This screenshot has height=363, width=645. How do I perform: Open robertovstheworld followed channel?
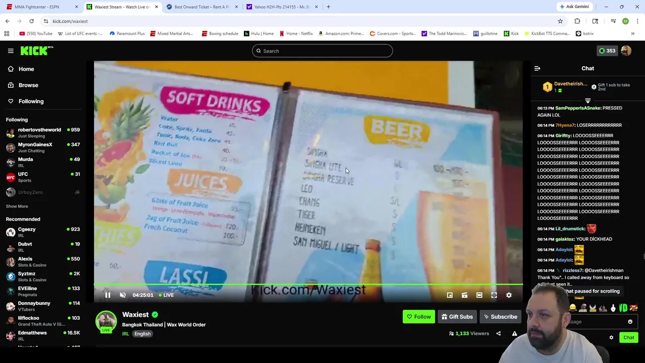pyautogui.click(x=43, y=133)
